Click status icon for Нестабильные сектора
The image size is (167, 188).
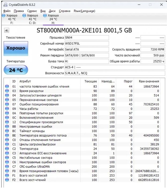point(7,158)
